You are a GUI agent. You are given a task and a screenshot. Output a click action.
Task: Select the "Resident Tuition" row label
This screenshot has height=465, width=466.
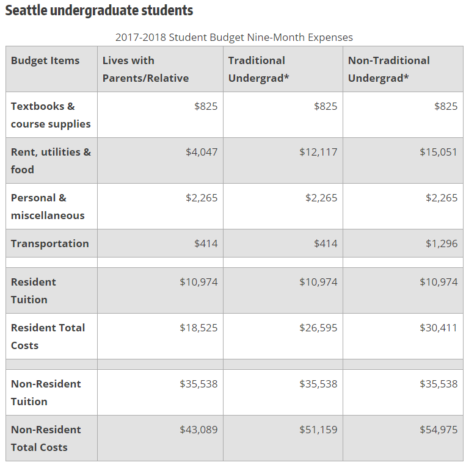point(33,290)
